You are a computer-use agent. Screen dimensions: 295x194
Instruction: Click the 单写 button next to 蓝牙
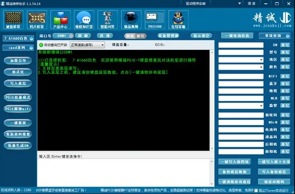[x=285, y=84]
